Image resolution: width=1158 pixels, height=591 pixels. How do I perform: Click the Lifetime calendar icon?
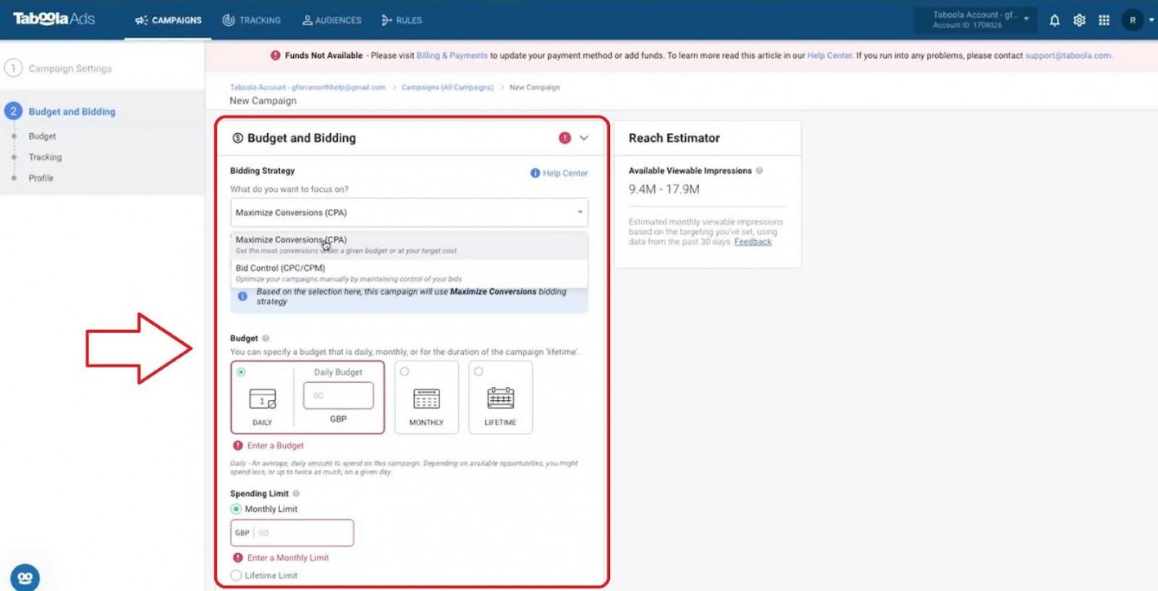click(x=500, y=398)
